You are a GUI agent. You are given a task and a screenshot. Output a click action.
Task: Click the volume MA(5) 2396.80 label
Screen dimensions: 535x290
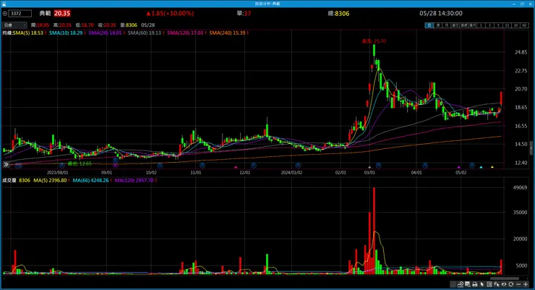pyautogui.click(x=50, y=181)
